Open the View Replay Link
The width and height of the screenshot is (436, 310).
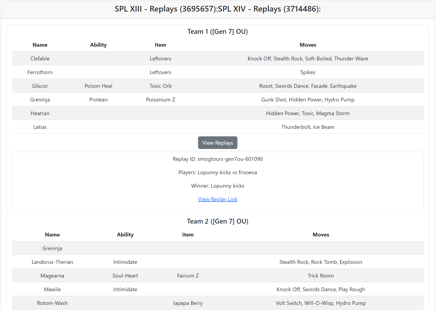(x=218, y=199)
